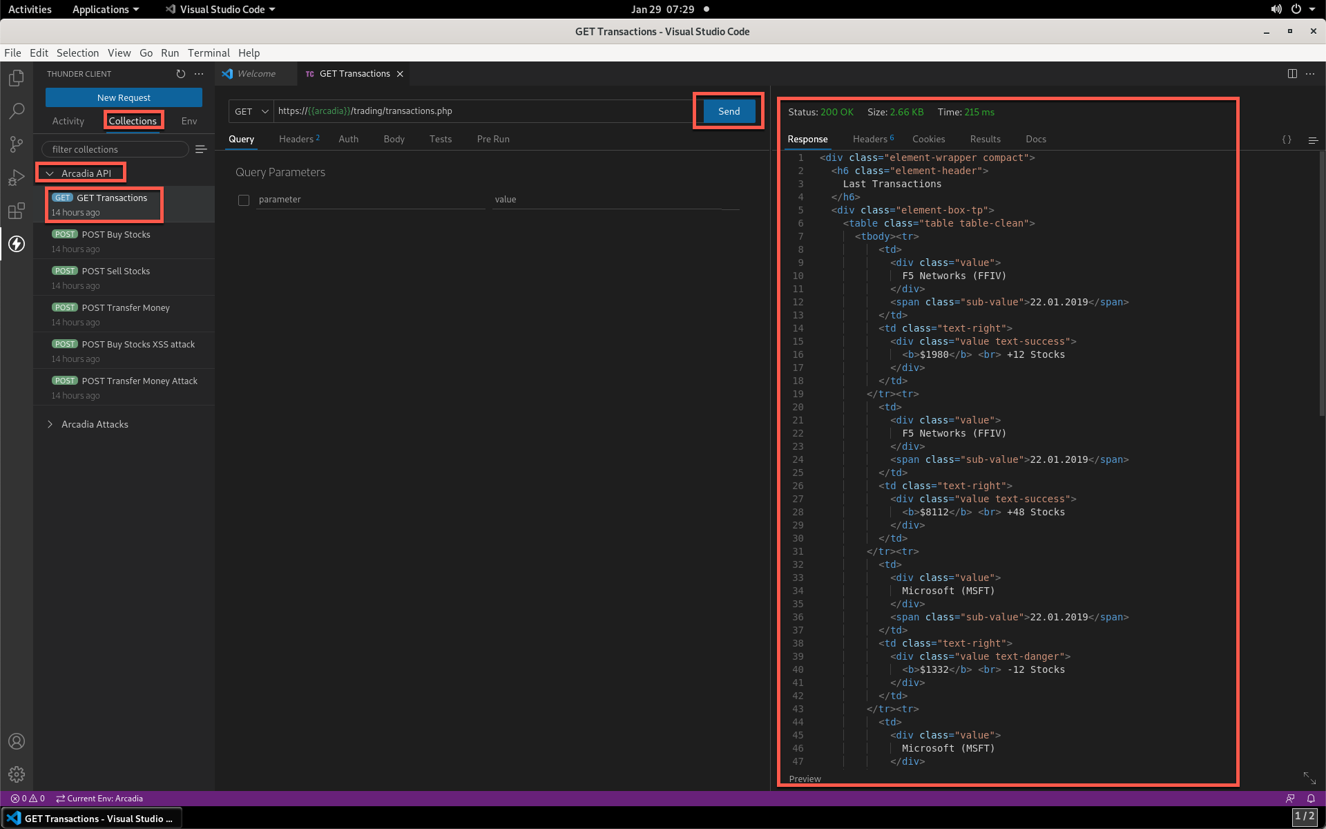Click Current Env: Arcadia in status bar
The width and height of the screenshot is (1326, 829).
pos(99,799)
